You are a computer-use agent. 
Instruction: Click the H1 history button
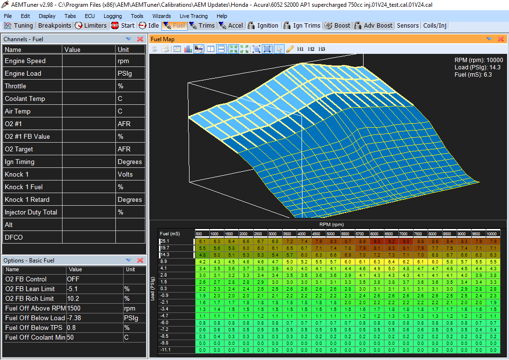tap(301, 49)
